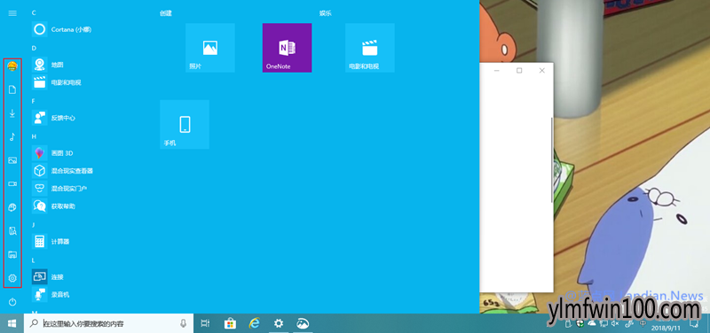Open Videos folder icon in Start sidebar
The image size is (710, 333).
tap(12, 184)
